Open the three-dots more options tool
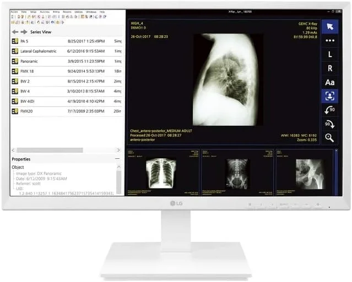Screen dimensions: 352x282 pos(329,41)
